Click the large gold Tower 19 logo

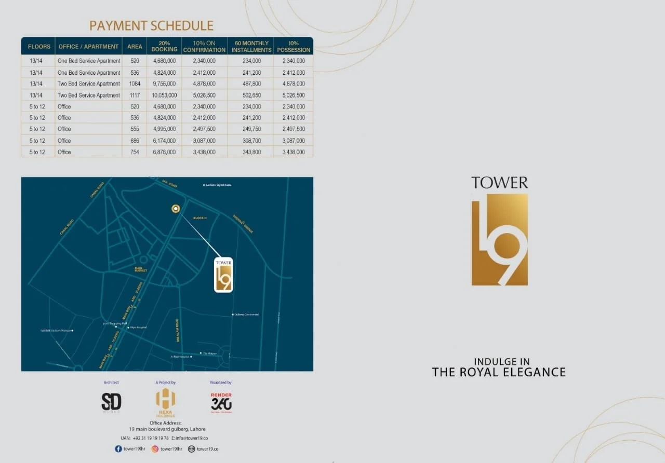point(500,239)
